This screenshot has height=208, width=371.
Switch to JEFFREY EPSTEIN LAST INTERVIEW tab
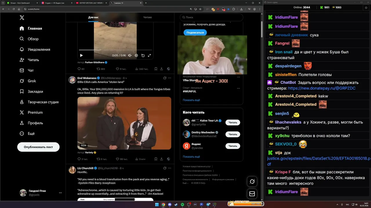91,3
